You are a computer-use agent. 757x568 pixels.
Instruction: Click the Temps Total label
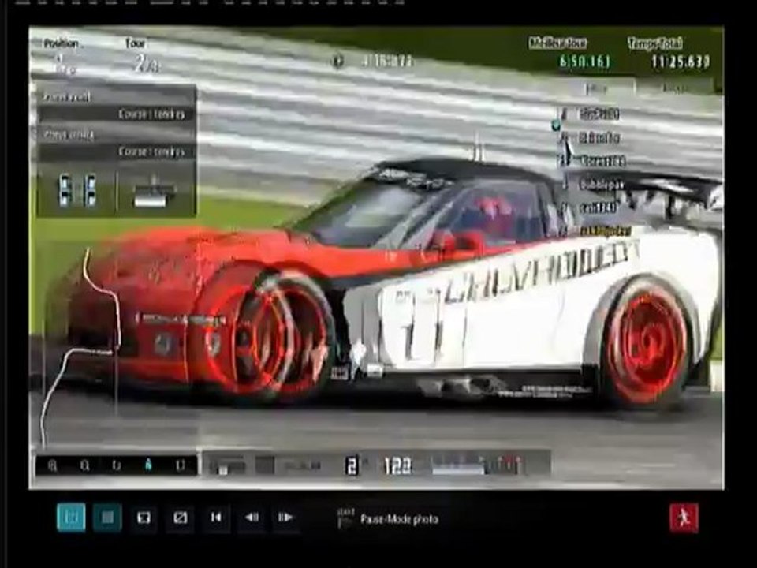pyautogui.click(x=654, y=43)
